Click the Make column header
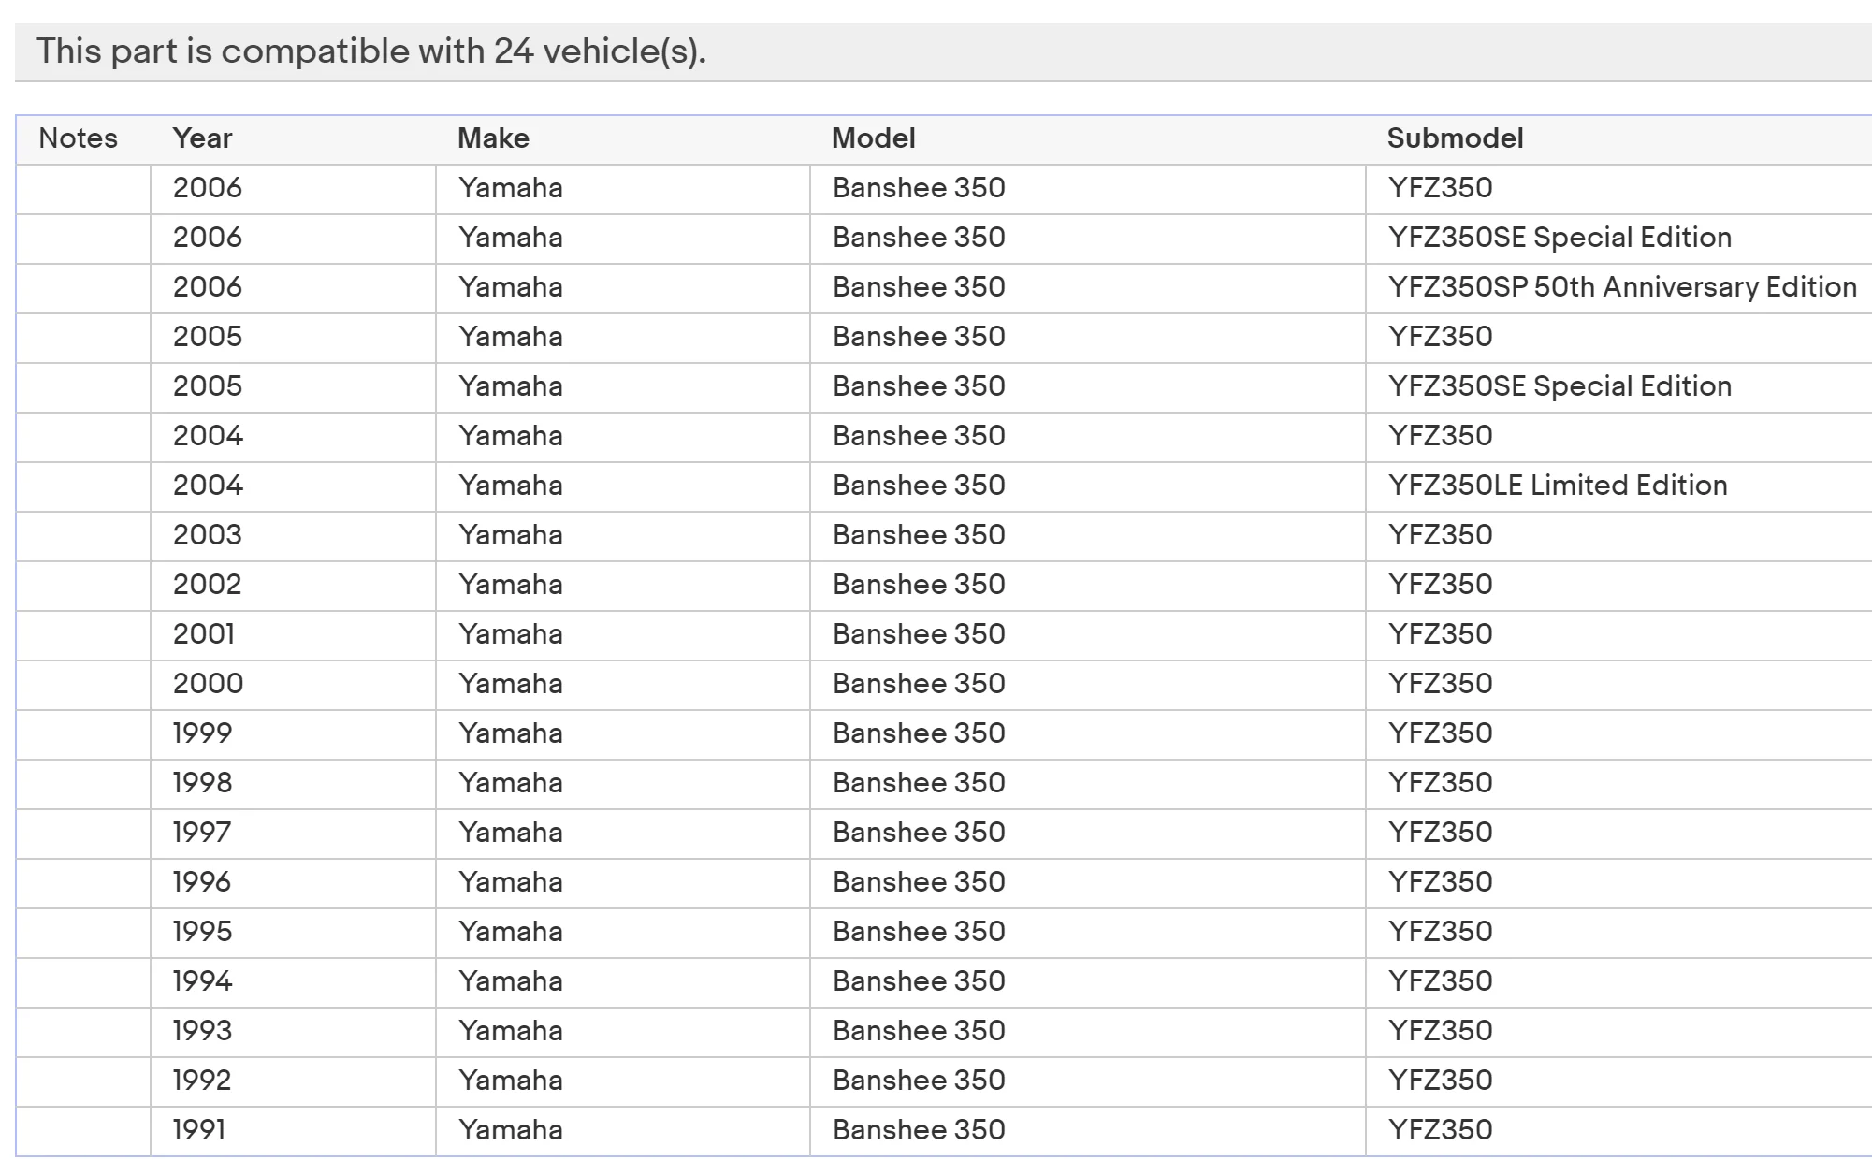 point(493,138)
